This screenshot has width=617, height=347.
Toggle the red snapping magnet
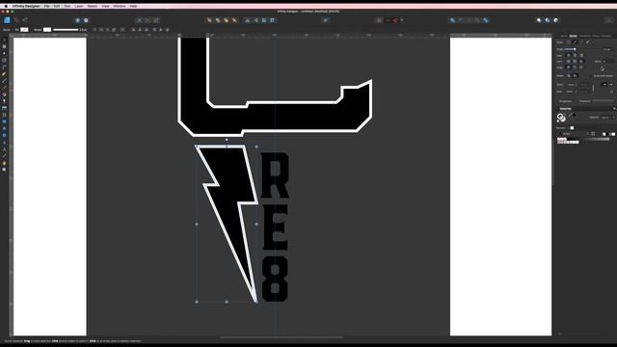tap(396, 20)
